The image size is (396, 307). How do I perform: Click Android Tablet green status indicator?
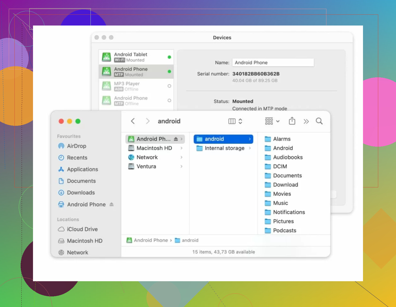point(169,57)
